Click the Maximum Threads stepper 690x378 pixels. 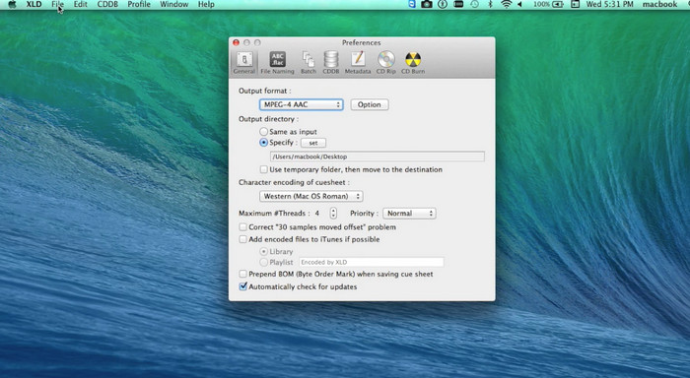click(x=333, y=214)
